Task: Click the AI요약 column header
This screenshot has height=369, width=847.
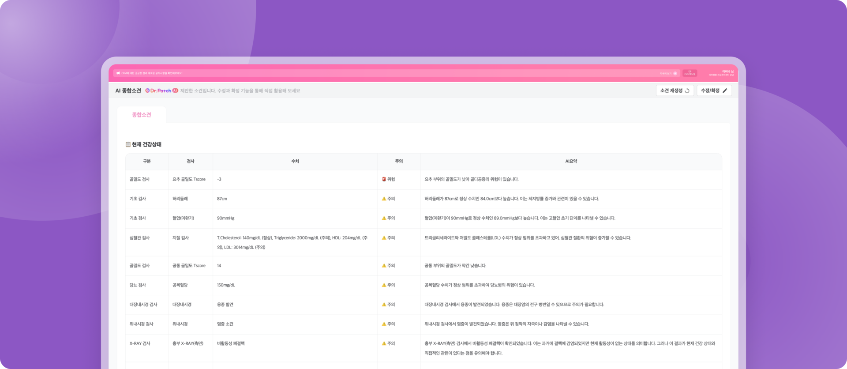Action: coord(571,162)
